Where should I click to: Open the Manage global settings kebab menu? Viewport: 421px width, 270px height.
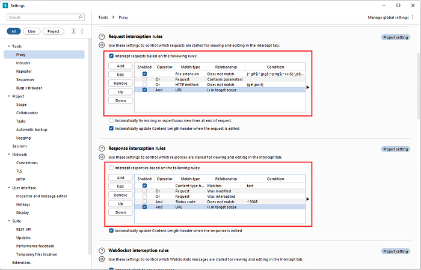[x=413, y=17]
